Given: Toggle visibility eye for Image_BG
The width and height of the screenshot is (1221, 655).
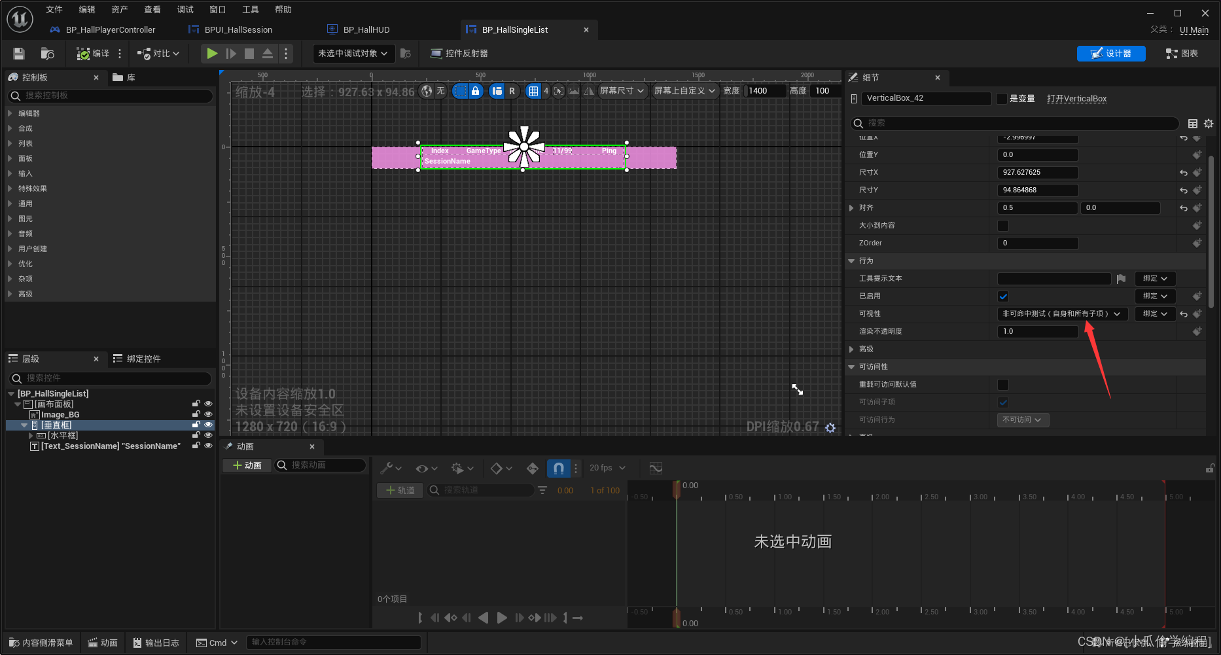Looking at the screenshot, I should click(208, 414).
